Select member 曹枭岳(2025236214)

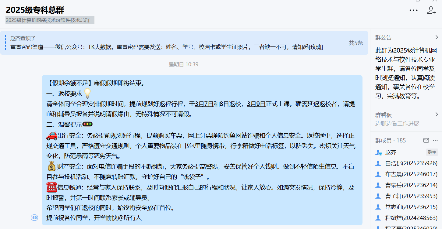point(411,185)
